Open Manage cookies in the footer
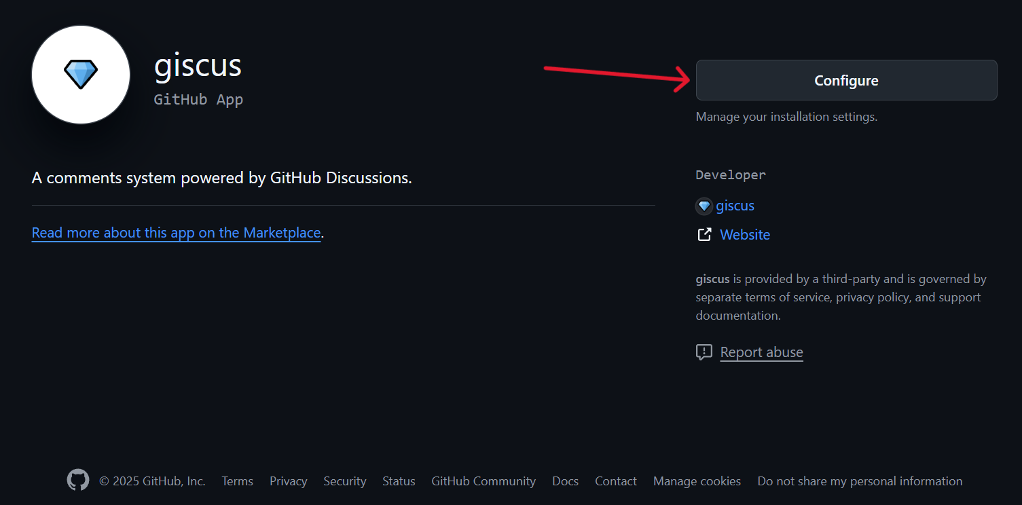 click(697, 481)
